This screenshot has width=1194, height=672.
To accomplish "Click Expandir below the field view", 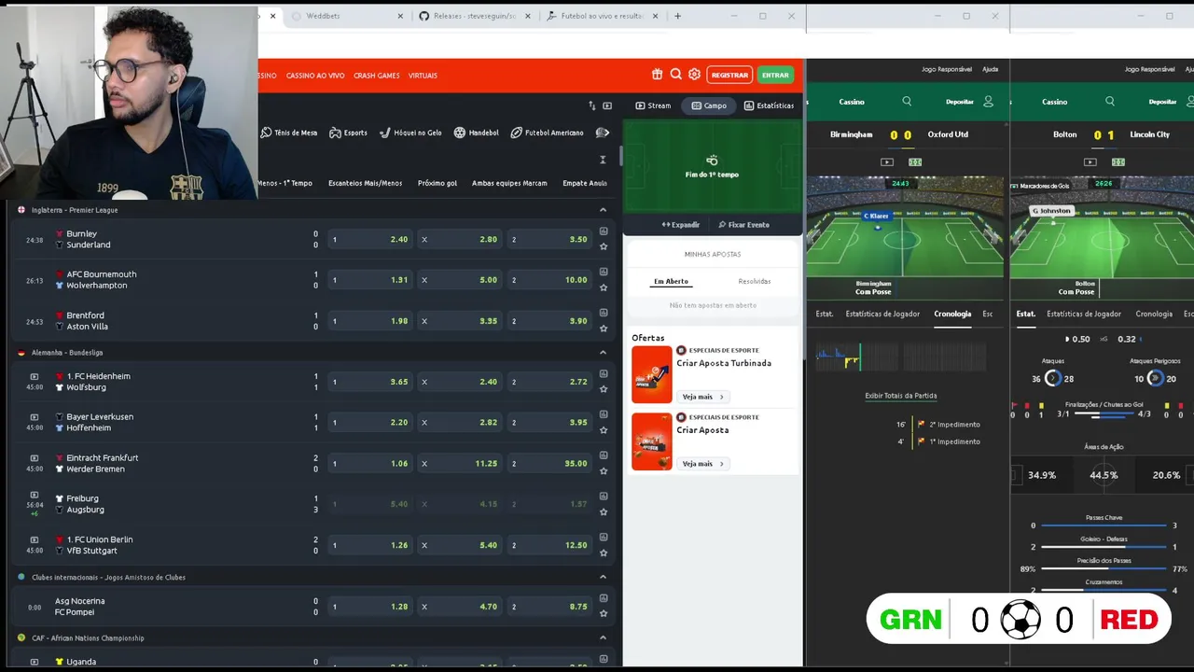I will (x=681, y=225).
